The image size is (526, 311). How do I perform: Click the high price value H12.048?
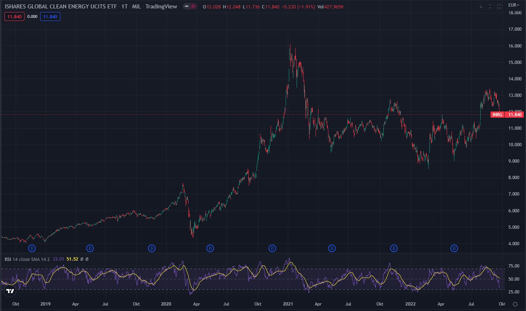(232, 7)
